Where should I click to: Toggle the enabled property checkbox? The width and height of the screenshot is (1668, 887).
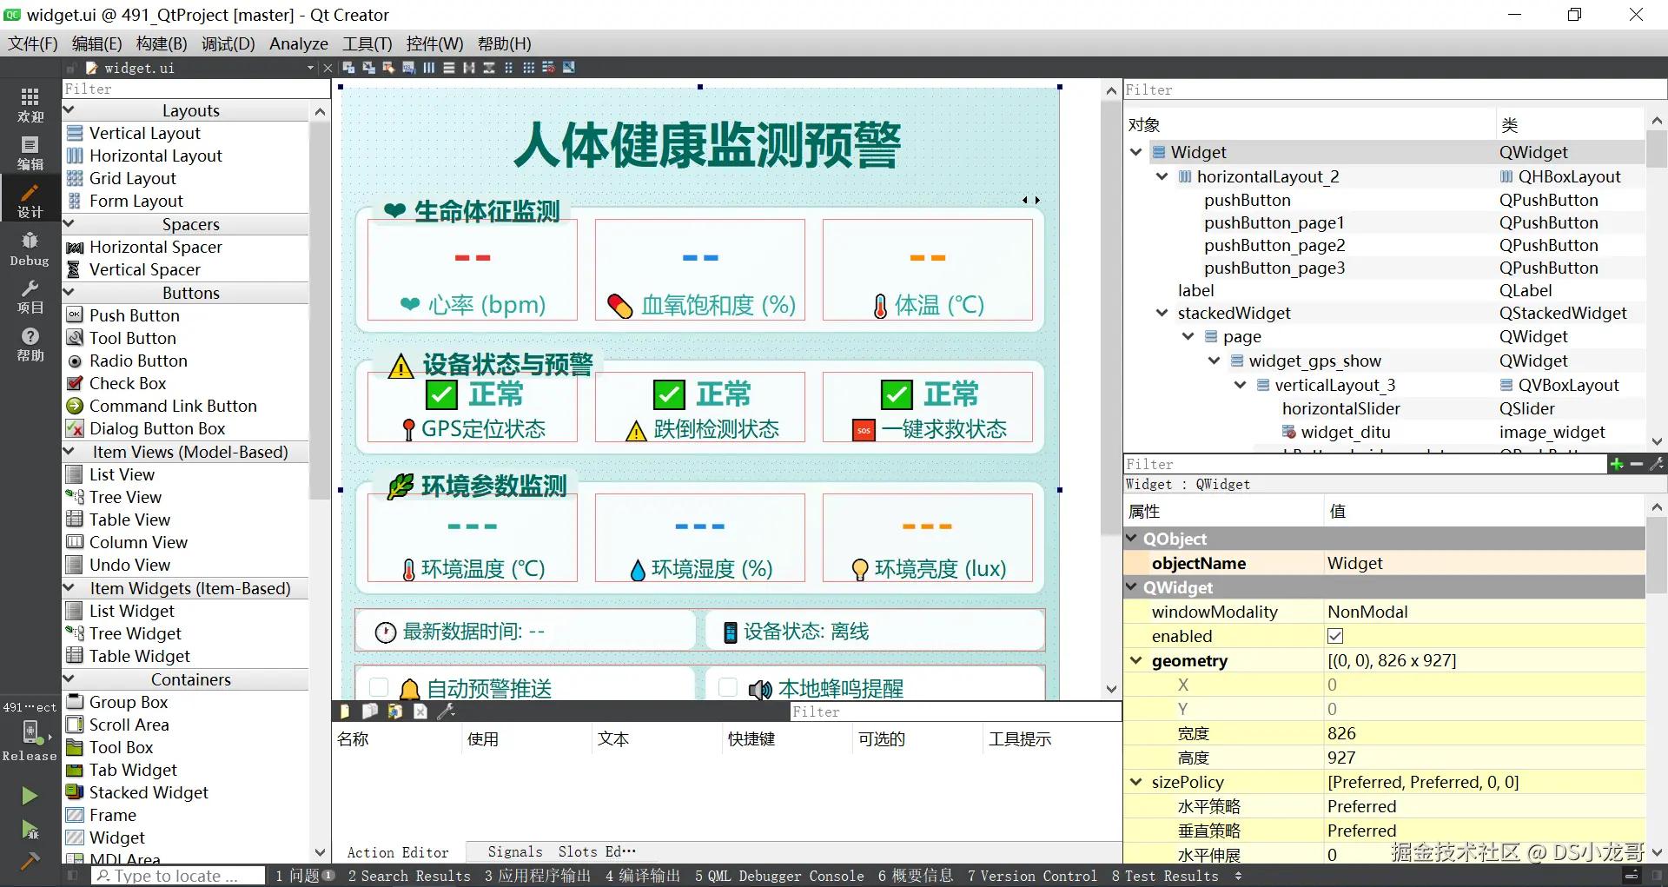click(x=1335, y=636)
